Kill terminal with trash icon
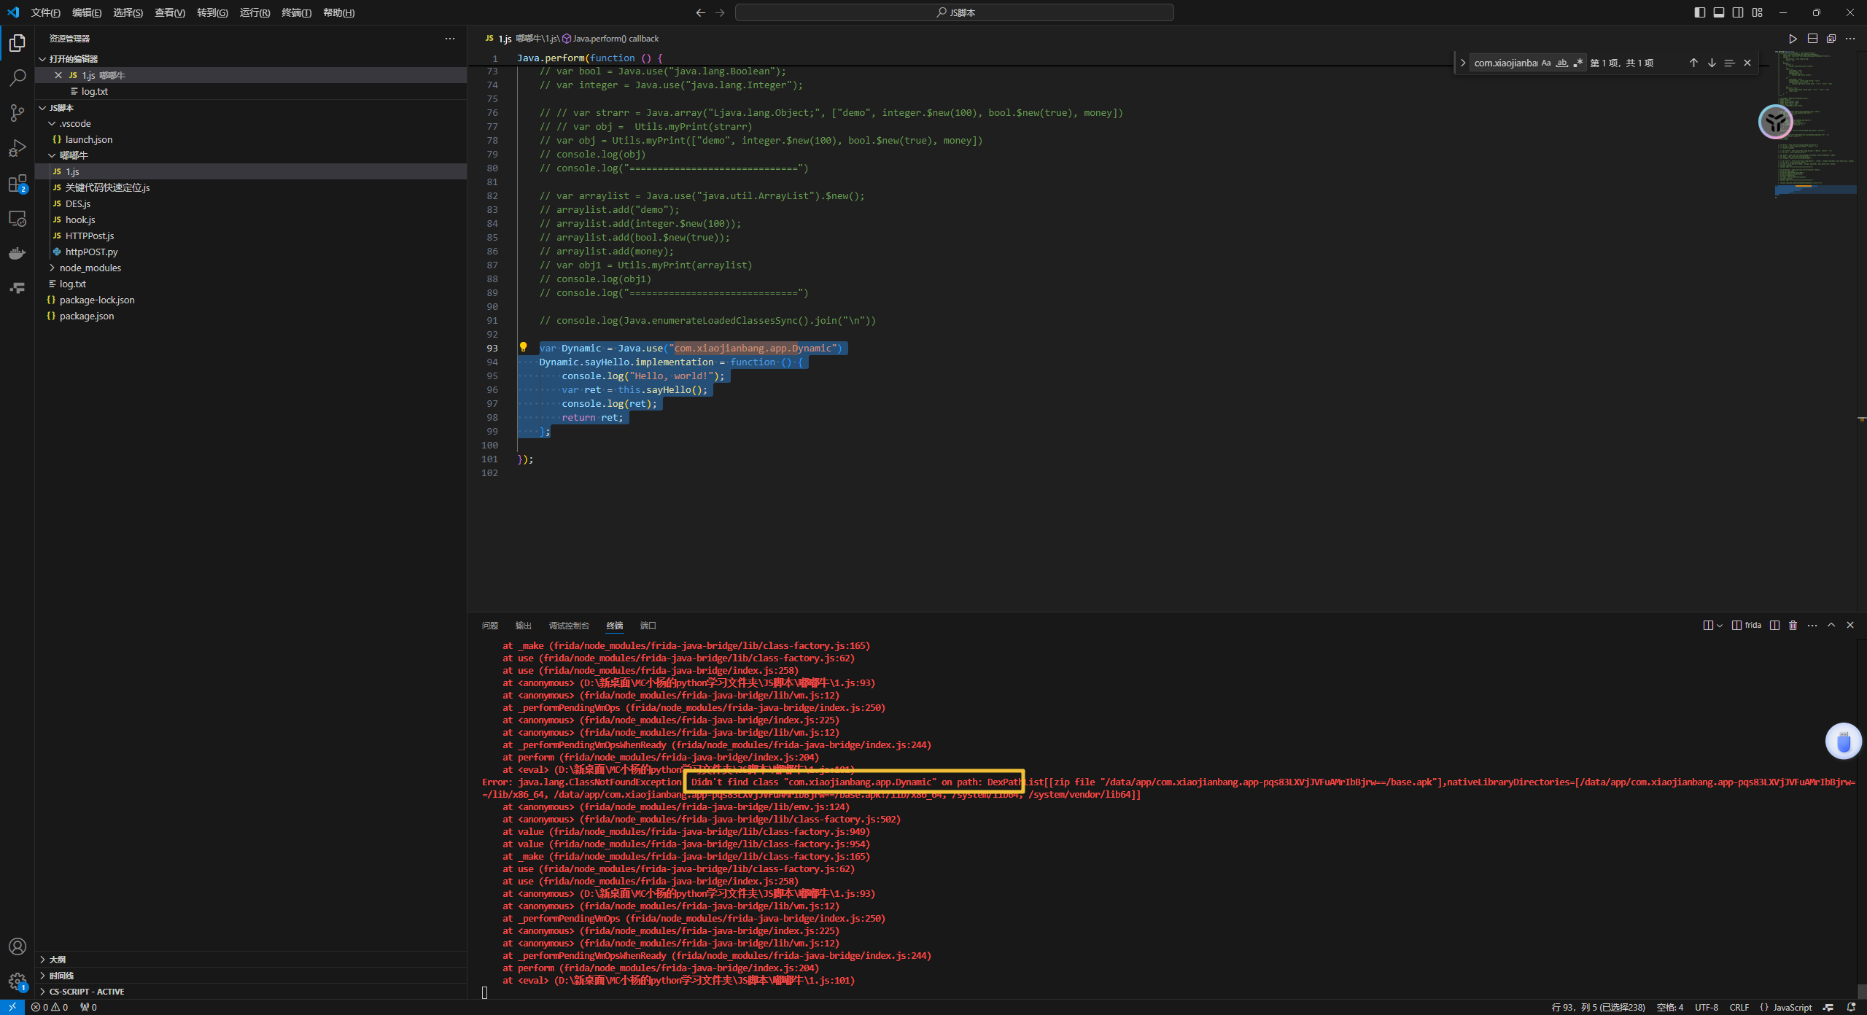The width and height of the screenshot is (1867, 1015). coord(1793,626)
